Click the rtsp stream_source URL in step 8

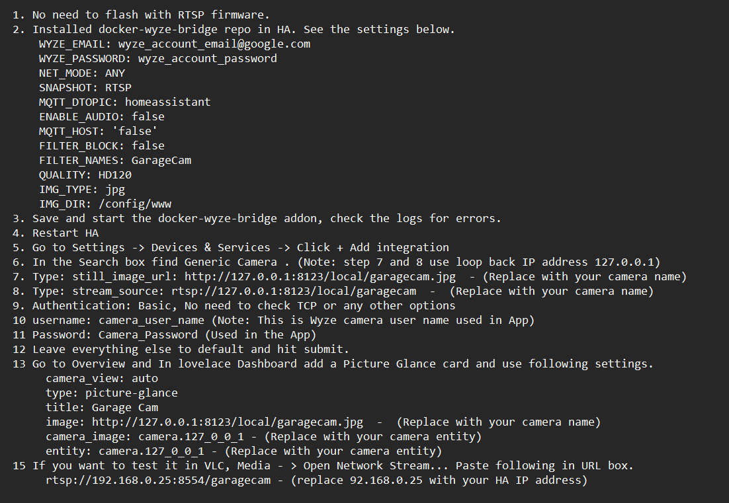point(293,291)
